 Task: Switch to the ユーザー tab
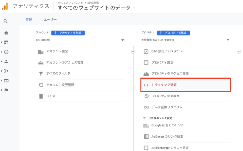coord(50,20)
